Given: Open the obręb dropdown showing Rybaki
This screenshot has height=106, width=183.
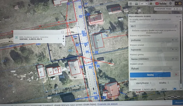Looking at the screenshot, I should click(x=151, y=68).
